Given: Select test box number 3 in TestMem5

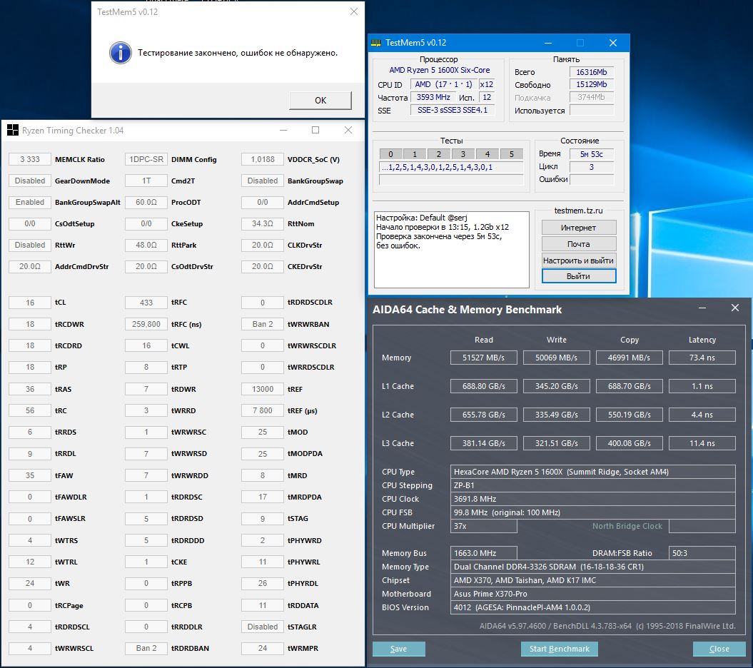Looking at the screenshot, I should 463,154.
